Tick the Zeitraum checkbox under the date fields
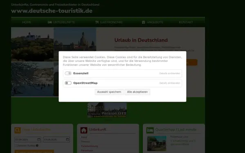 [x=16, y=145]
